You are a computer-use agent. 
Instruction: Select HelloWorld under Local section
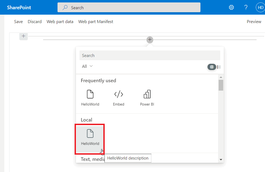pyautogui.click(x=90, y=139)
